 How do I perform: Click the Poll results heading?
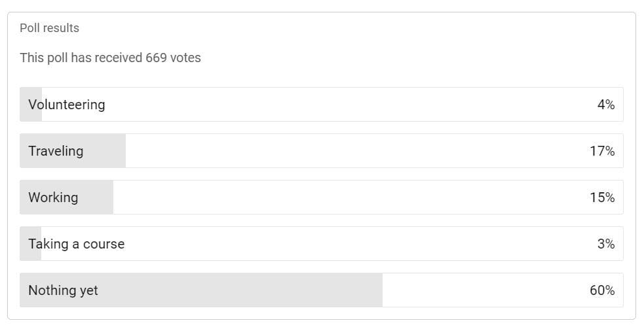click(x=49, y=28)
